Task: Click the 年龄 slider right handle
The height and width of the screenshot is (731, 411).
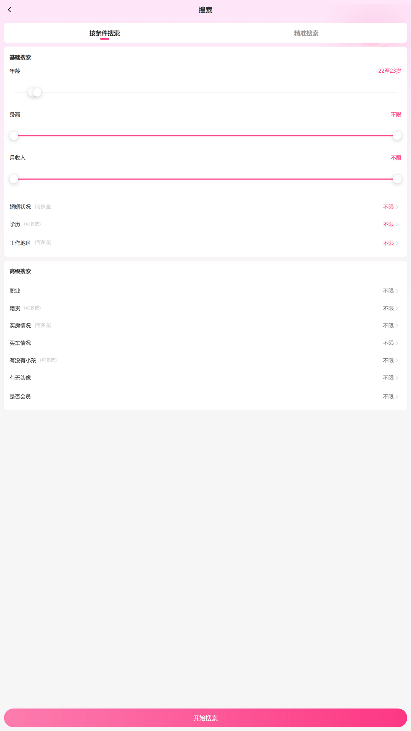Action: [38, 93]
